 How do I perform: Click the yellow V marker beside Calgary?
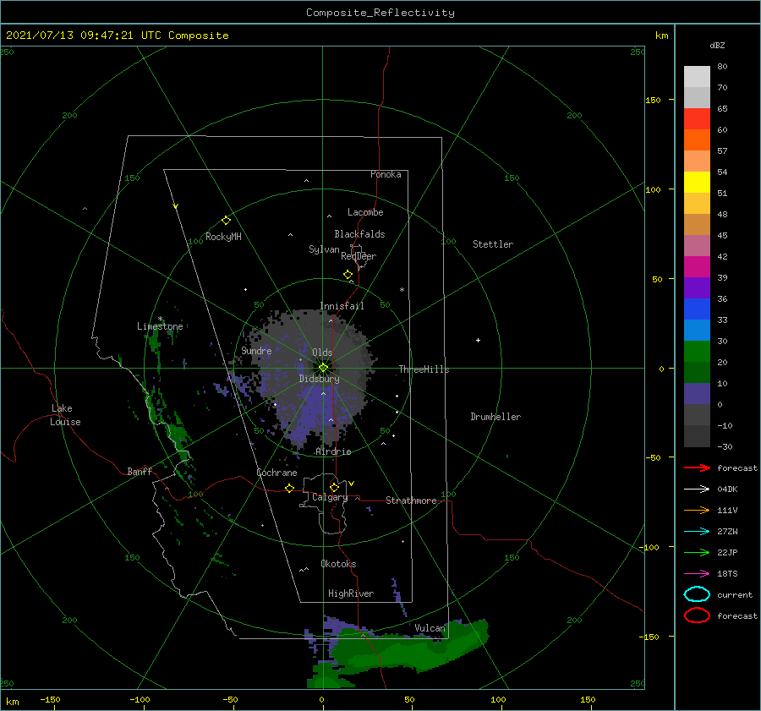click(352, 484)
